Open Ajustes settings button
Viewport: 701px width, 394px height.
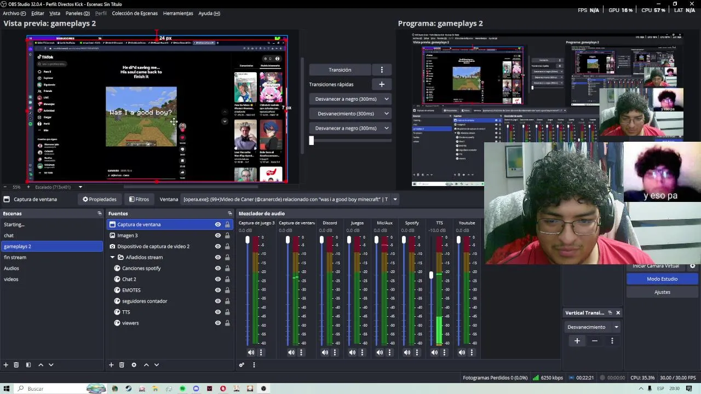(x=662, y=292)
